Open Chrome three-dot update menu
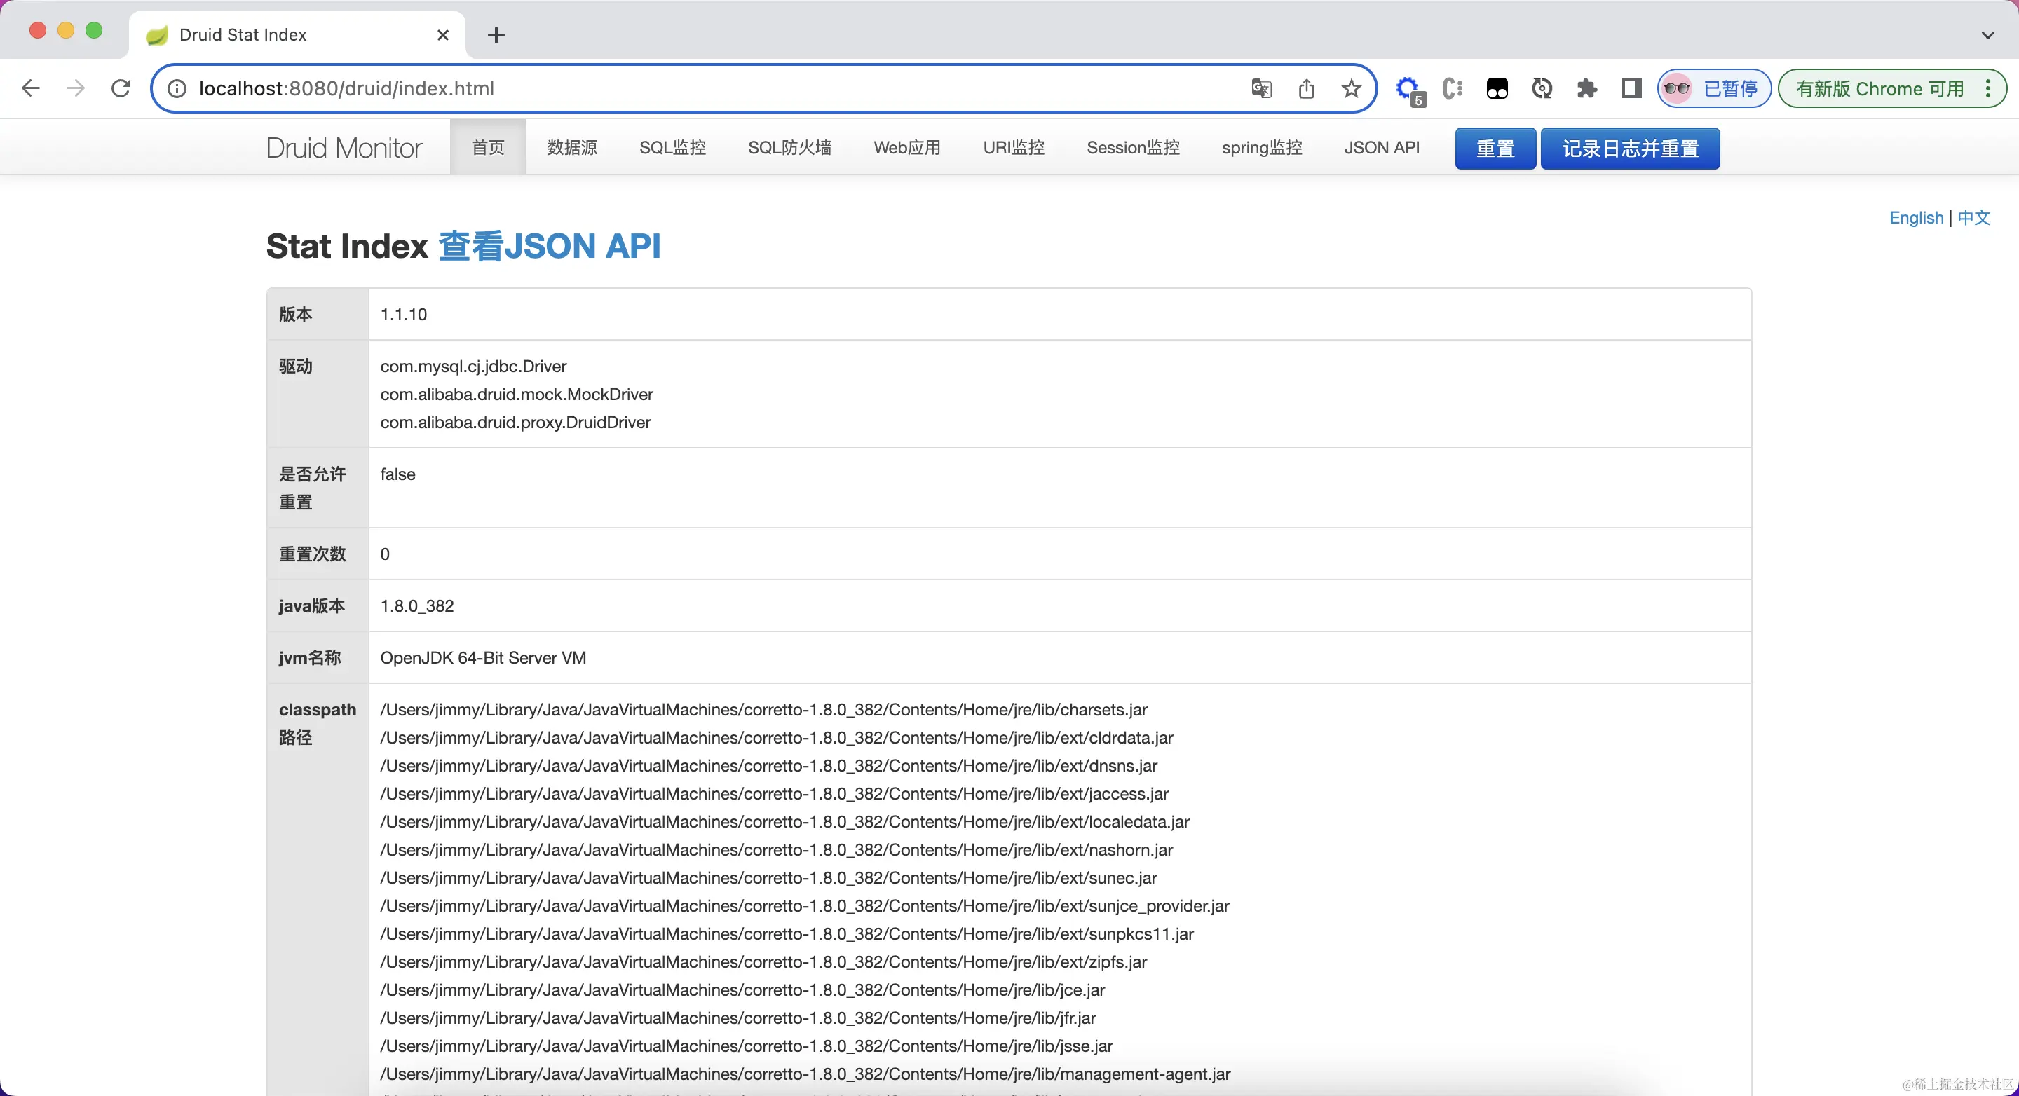Viewport: 2019px width, 1096px height. point(1987,88)
